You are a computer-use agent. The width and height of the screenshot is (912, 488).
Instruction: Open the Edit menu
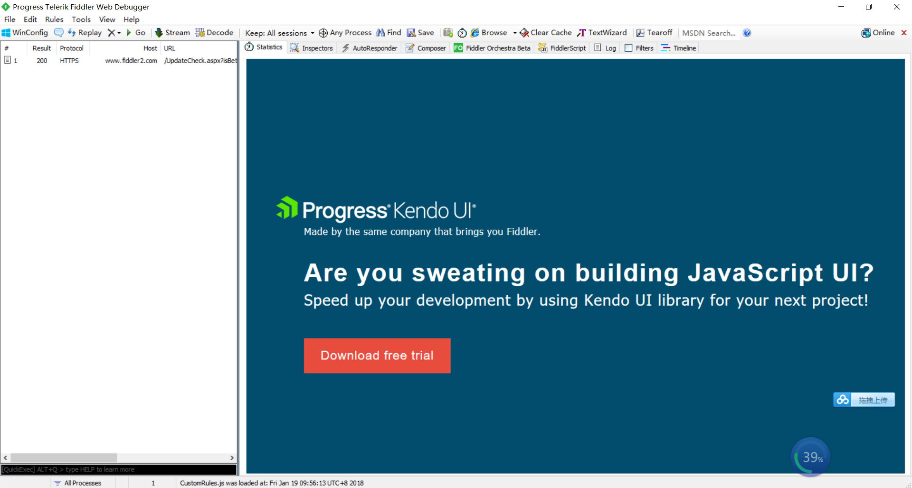coord(30,19)
